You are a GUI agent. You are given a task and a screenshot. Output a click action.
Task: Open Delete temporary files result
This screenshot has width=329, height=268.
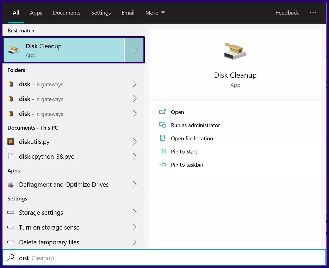73,242
